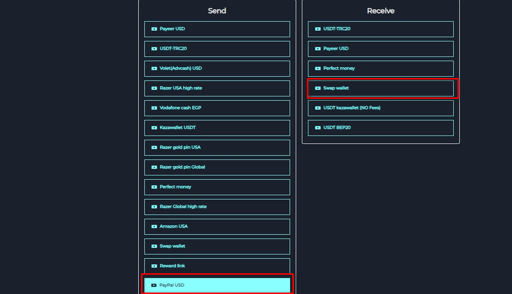Click the USDT-TRC20 icon in Send column
Viewport: 512px width, 294px height.
(x=154, y=48)
